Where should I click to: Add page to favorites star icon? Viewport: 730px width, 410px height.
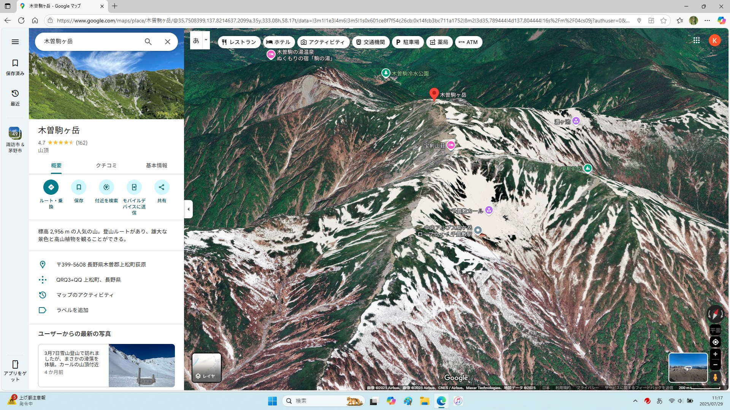[x=663, y=20]
